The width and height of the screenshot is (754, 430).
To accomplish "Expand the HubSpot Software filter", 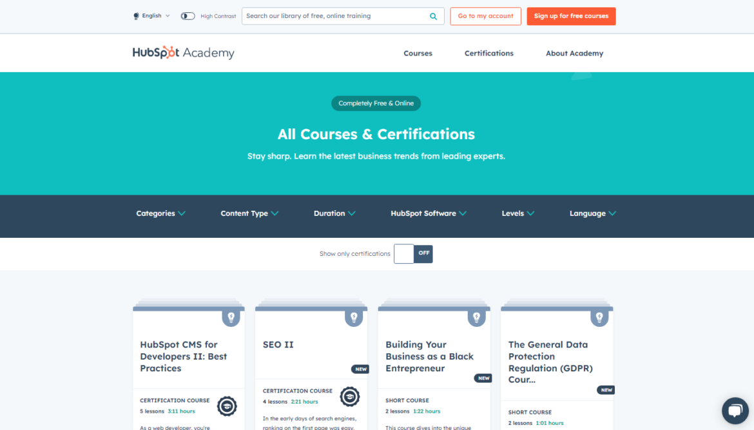I will (429, 213).
